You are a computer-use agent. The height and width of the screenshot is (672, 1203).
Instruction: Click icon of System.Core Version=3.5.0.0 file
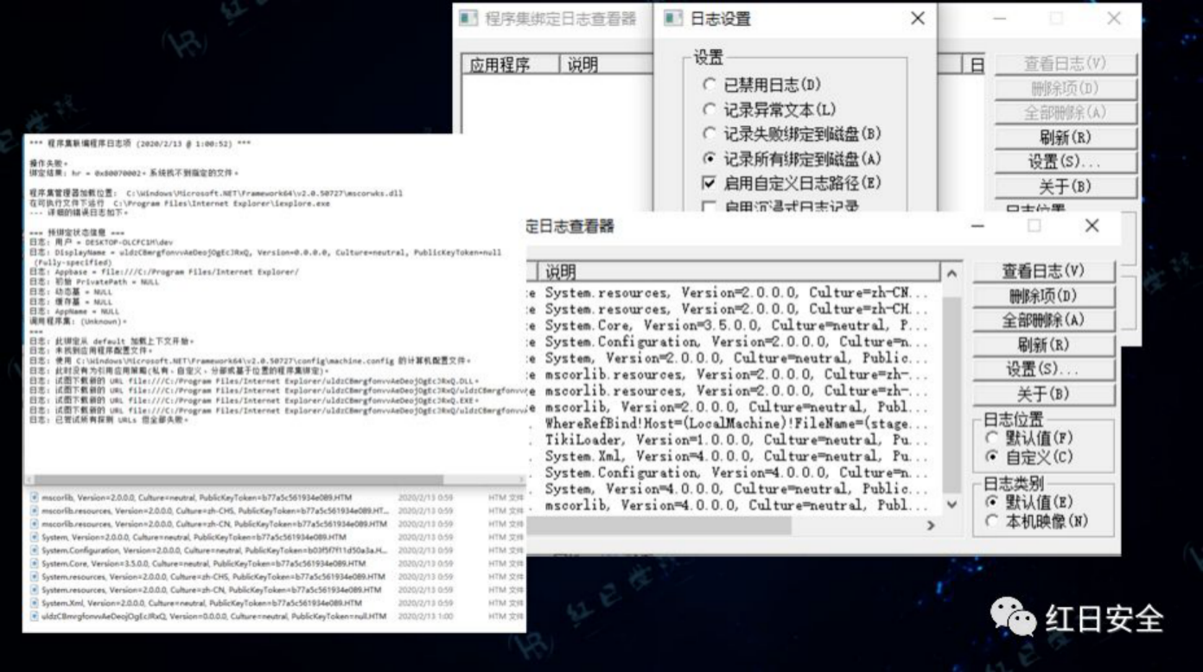pyautogui.click(x=35, y=563)
